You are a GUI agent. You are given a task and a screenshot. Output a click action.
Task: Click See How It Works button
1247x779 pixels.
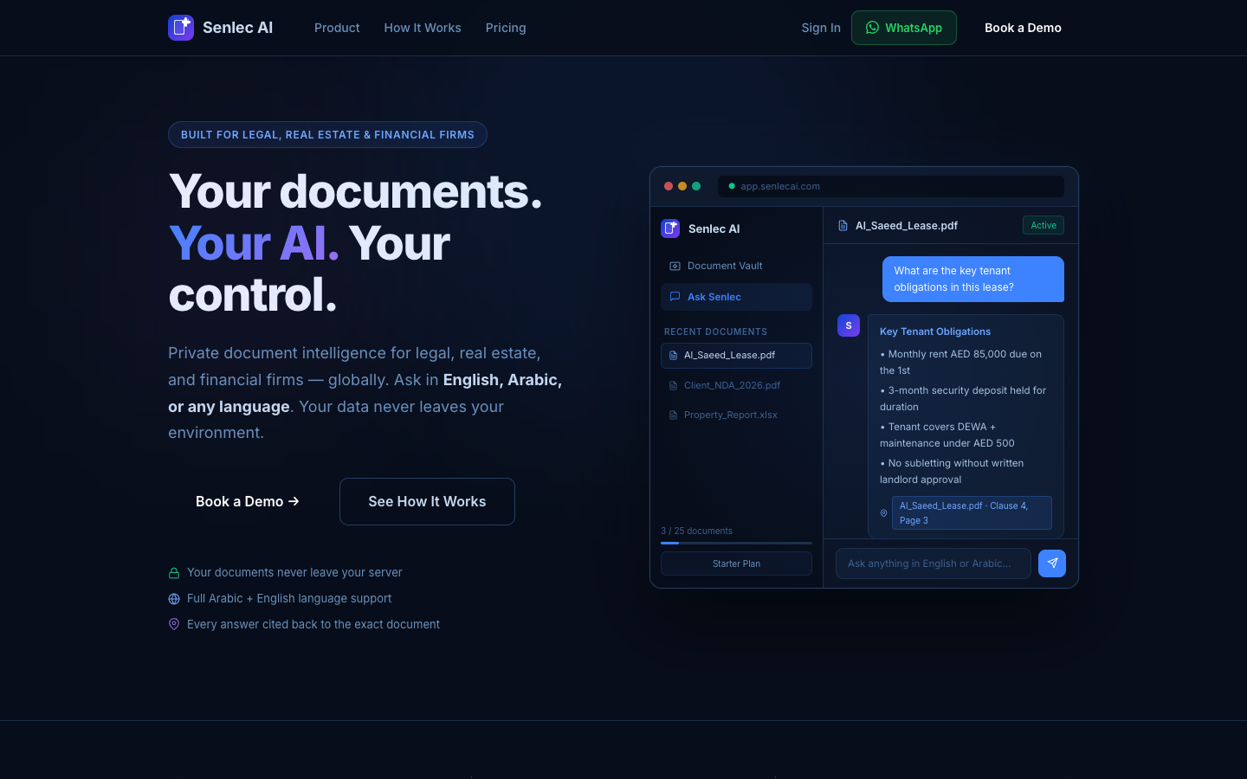pyautogui.click(x=427, y=501)
